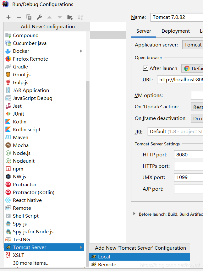
Task: Click the Kotlin logo icon
Action: click(8, 122)
